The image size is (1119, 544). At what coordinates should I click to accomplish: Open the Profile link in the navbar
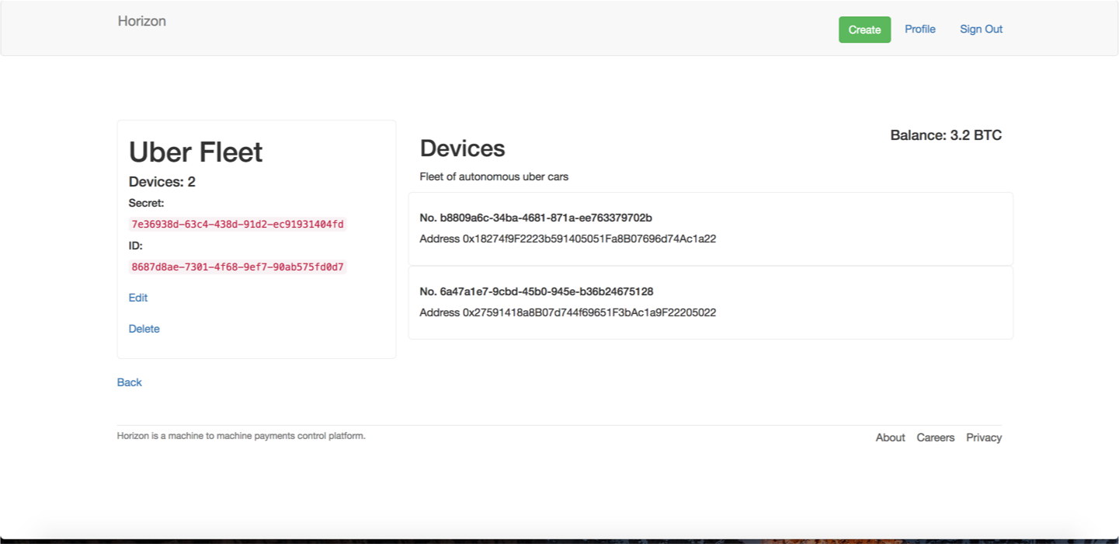920,29
